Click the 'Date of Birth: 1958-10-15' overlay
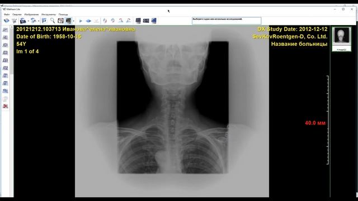358x201 pixels. click(x=49, y=36)
